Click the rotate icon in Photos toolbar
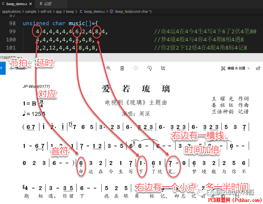The width and height of the screenshot is (263, 204). coord(149,68)
